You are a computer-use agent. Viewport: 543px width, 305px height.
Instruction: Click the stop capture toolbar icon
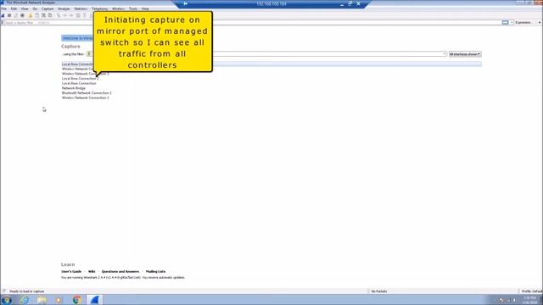point(9,15)
